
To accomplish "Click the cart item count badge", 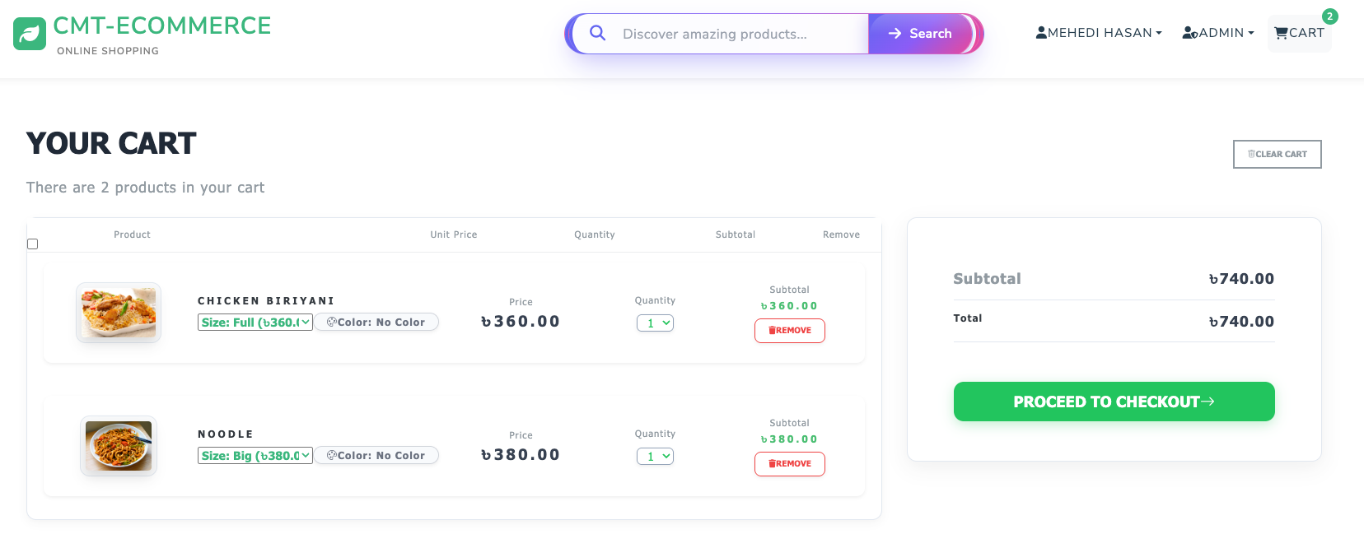I will tap(1329, 16).
